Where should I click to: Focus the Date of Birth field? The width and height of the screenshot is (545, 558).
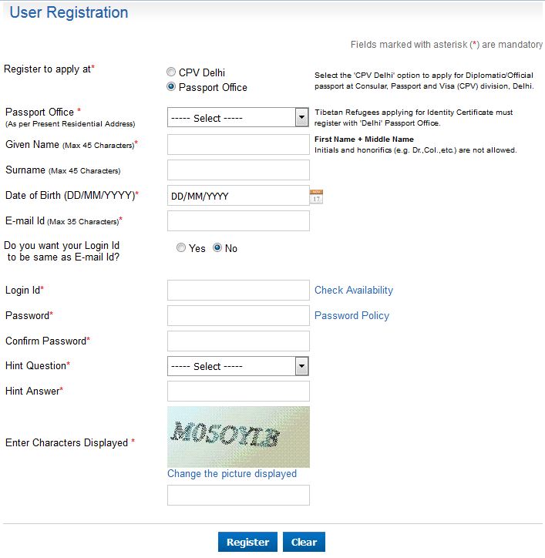click(x=238, y=196)
